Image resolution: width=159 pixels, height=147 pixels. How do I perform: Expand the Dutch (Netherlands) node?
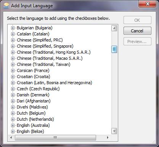coord(13,119)
